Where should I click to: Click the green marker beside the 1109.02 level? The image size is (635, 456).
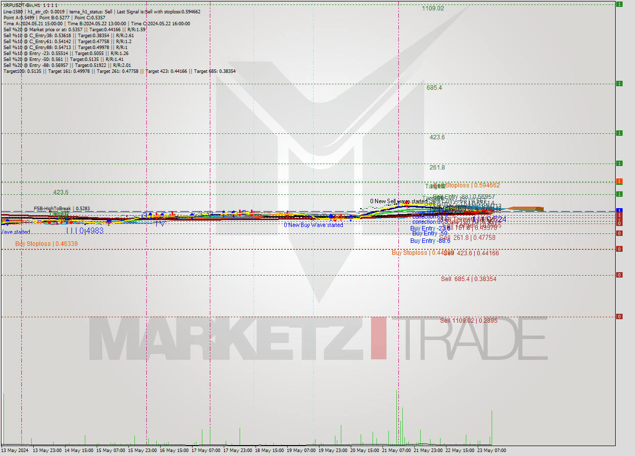coord(619,4)
